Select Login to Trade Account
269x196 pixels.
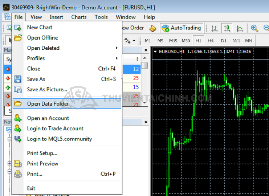[x=67, y=129]
